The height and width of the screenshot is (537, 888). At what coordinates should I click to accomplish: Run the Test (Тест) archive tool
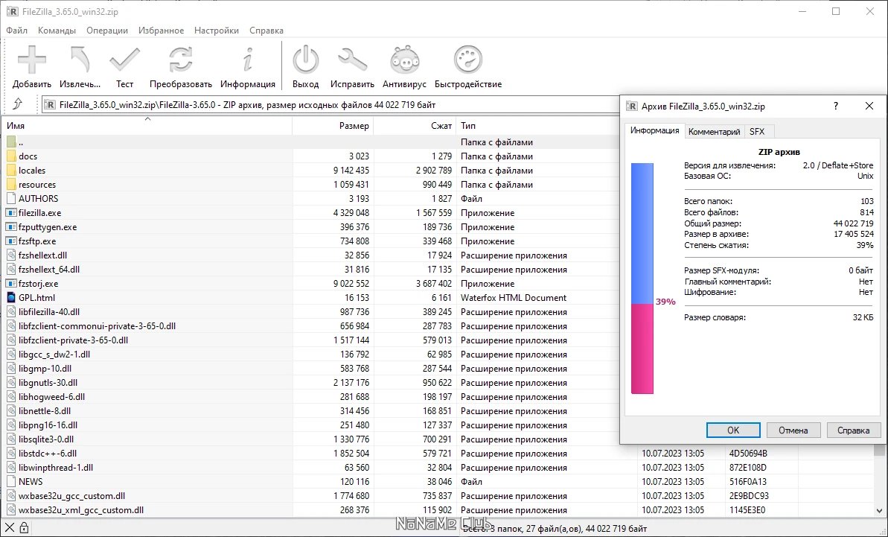coord(124,60)
